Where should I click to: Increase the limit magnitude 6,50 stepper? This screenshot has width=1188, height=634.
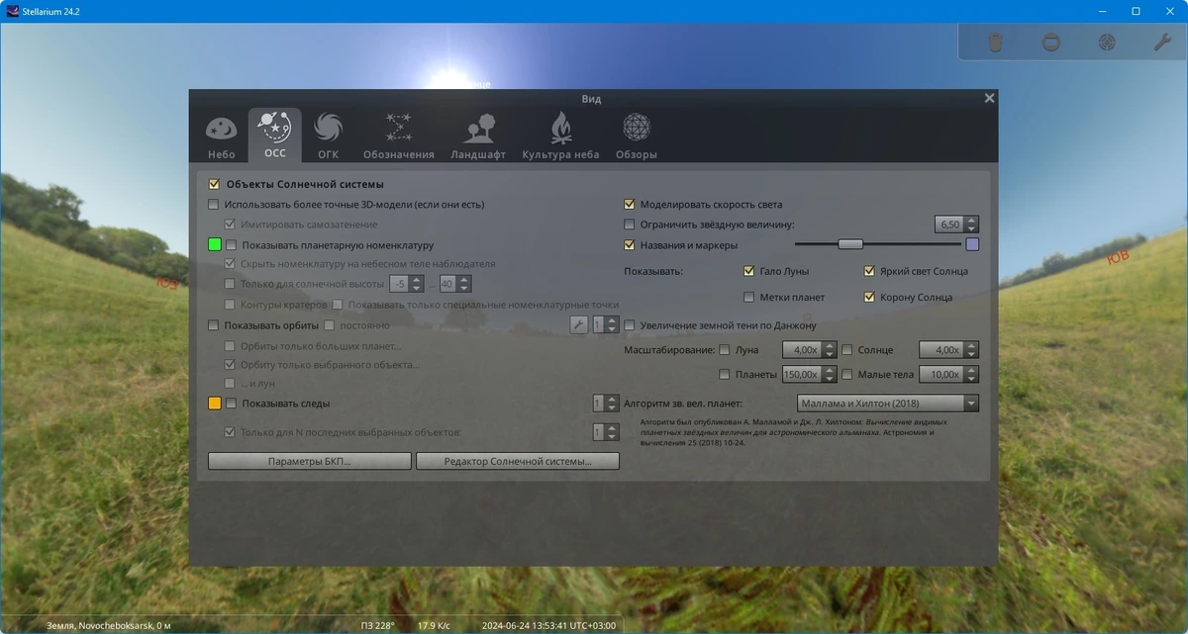[x=972, y=221]
